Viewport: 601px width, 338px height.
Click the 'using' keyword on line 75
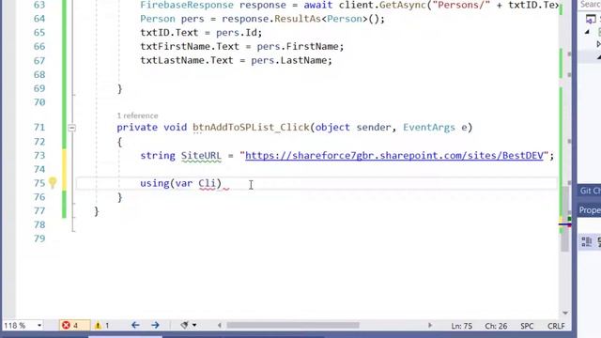click(x=154, y=183)
